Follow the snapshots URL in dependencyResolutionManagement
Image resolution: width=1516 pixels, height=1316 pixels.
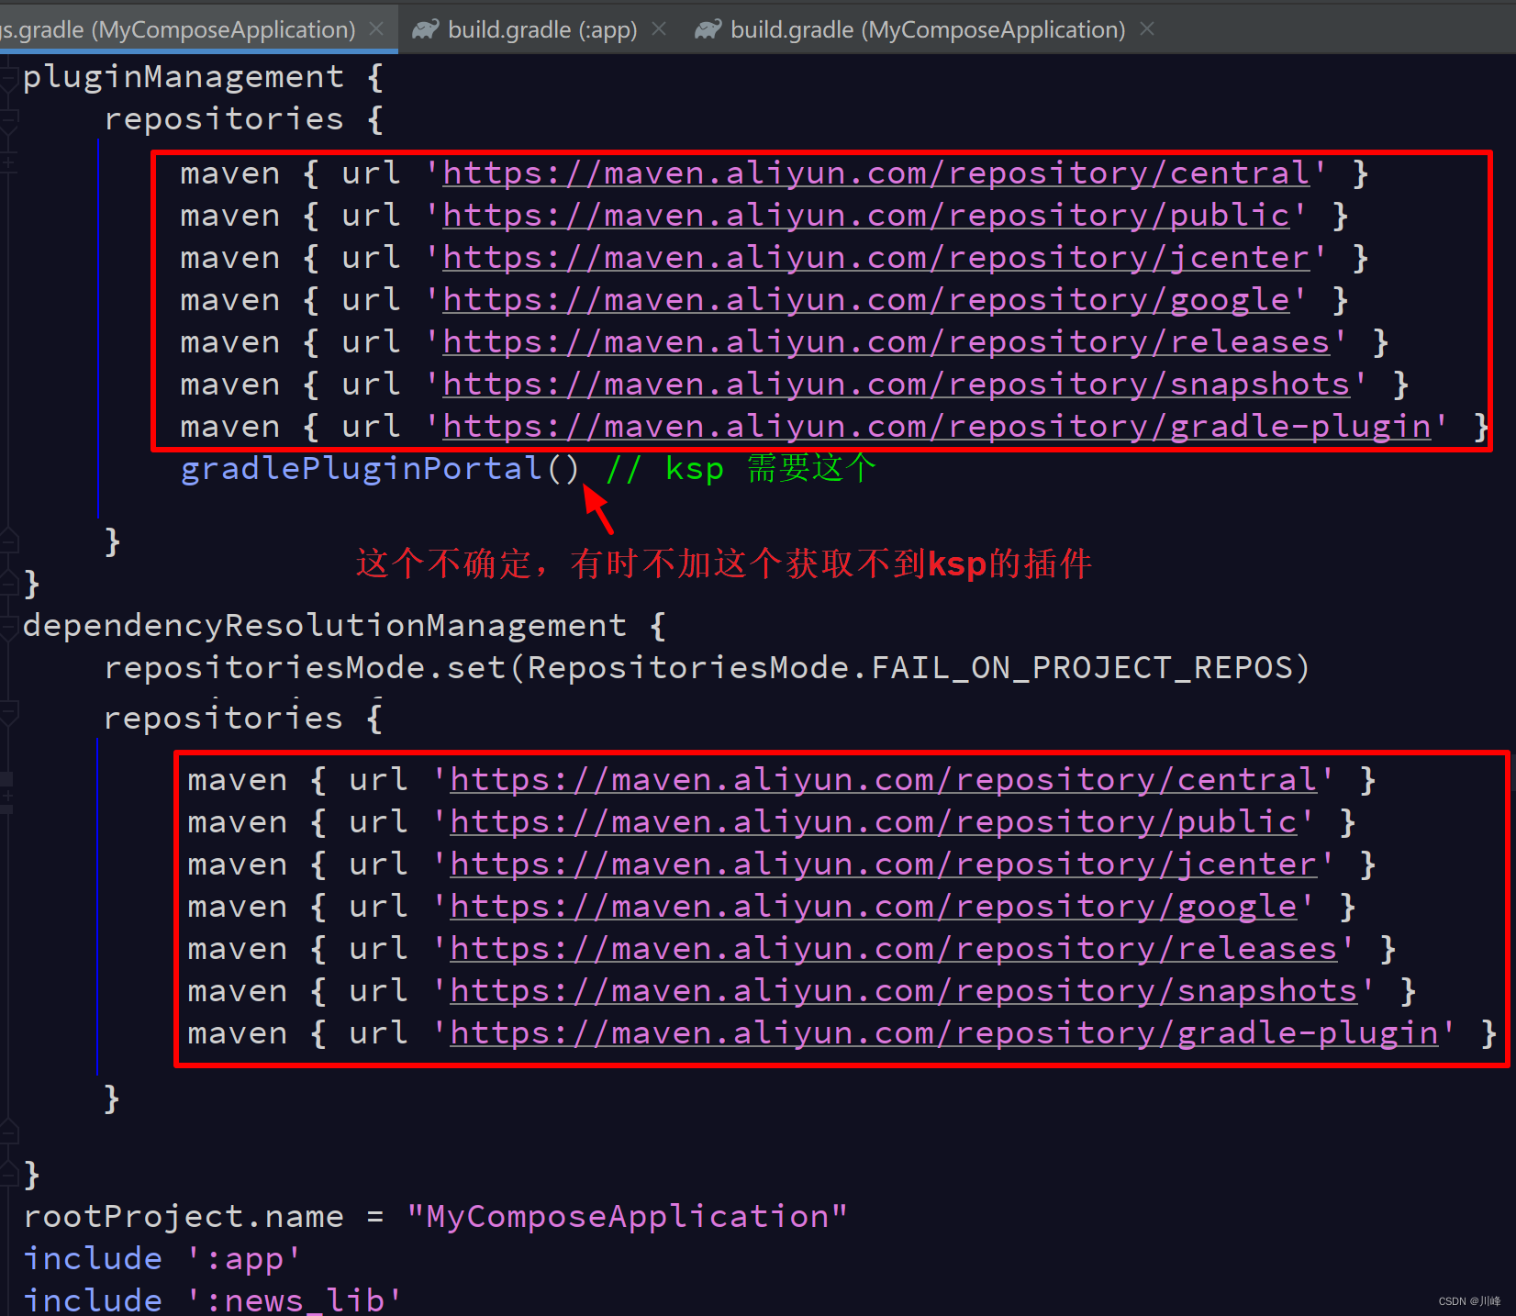(903, 991)
